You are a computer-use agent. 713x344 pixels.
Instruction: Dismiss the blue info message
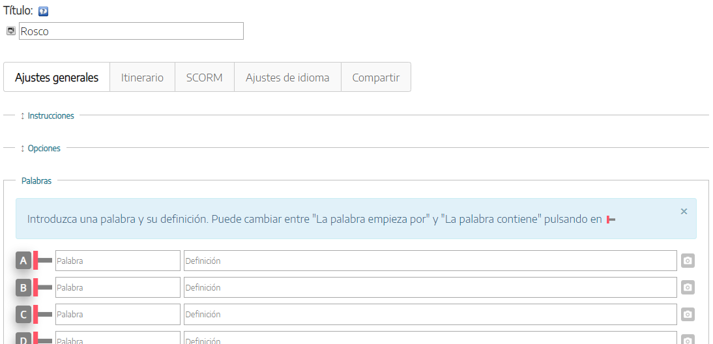pyautogui.click(x=684, y=211)
